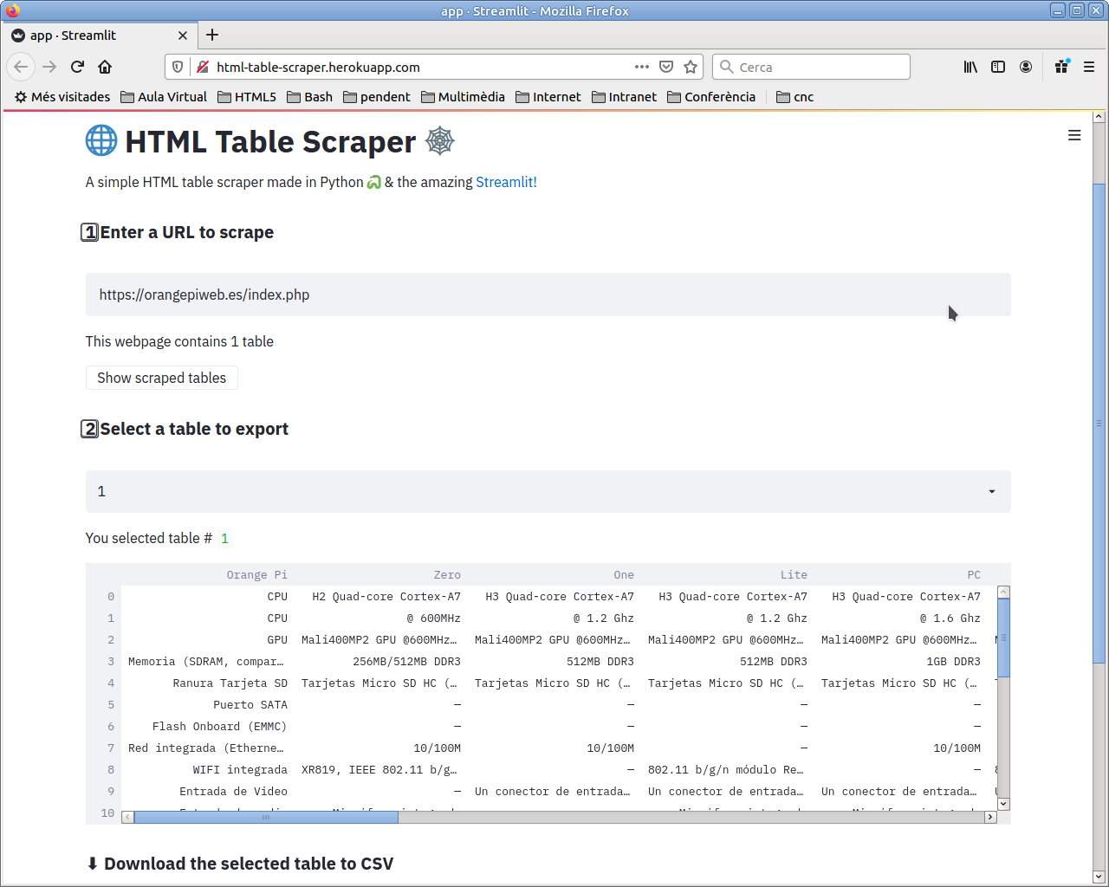
Task: Click the page scroll-down arrow
Action: coord(1099,876)
